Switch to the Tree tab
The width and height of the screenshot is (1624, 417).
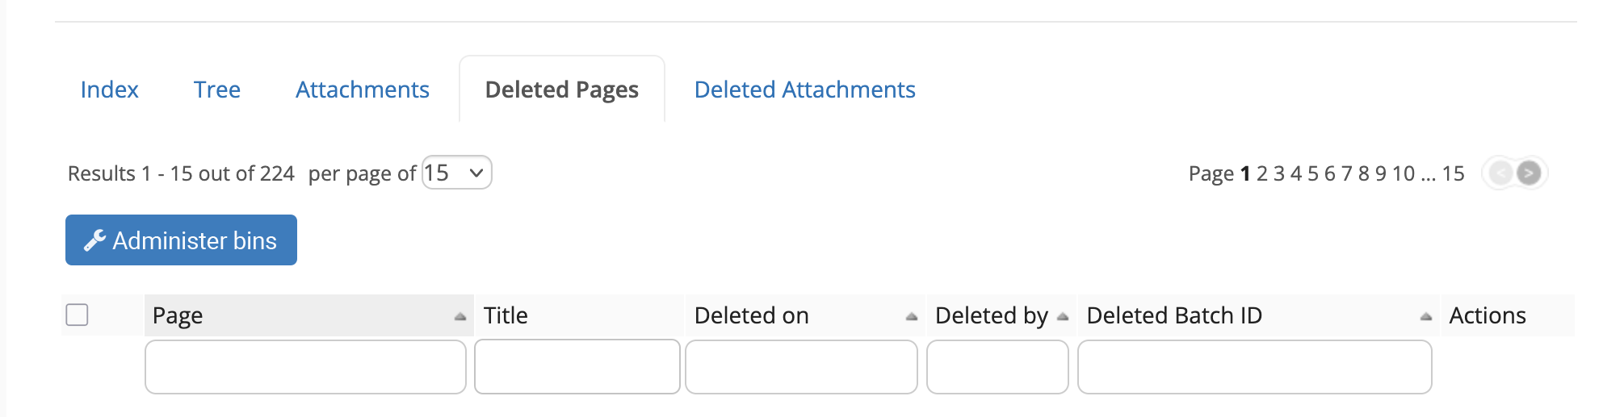[217, 90]
